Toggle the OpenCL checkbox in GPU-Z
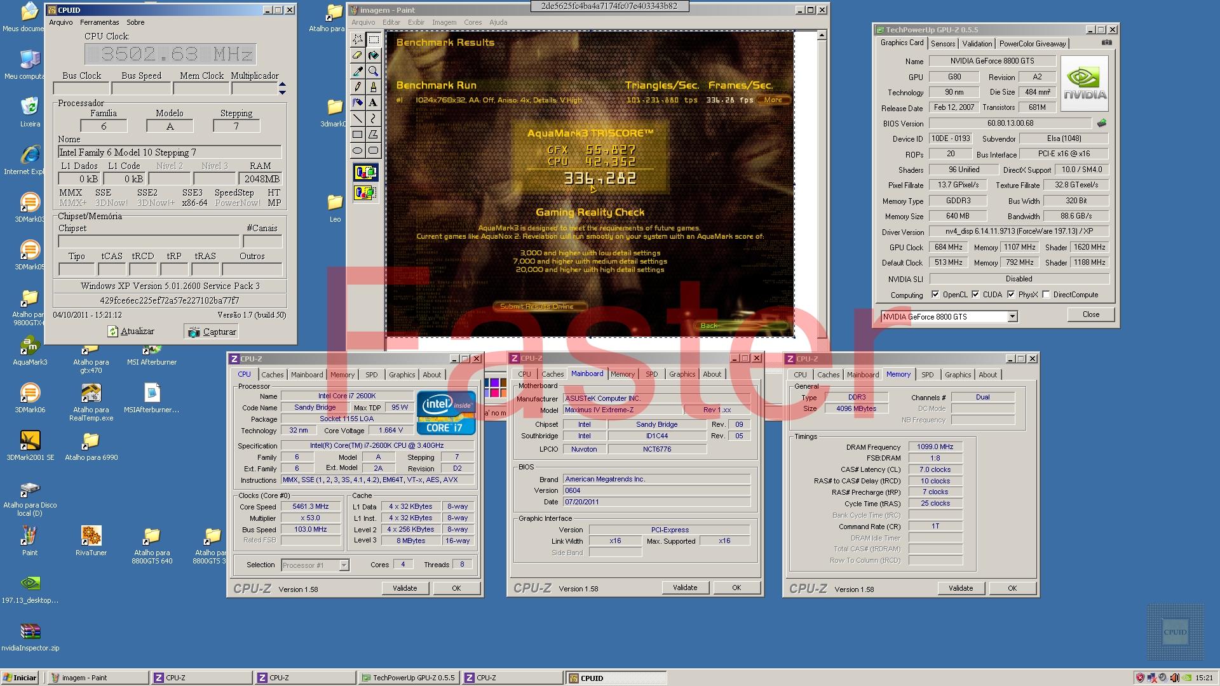Image resolution: width=1220 pixels, height=686 pixels. pos(935,295)
